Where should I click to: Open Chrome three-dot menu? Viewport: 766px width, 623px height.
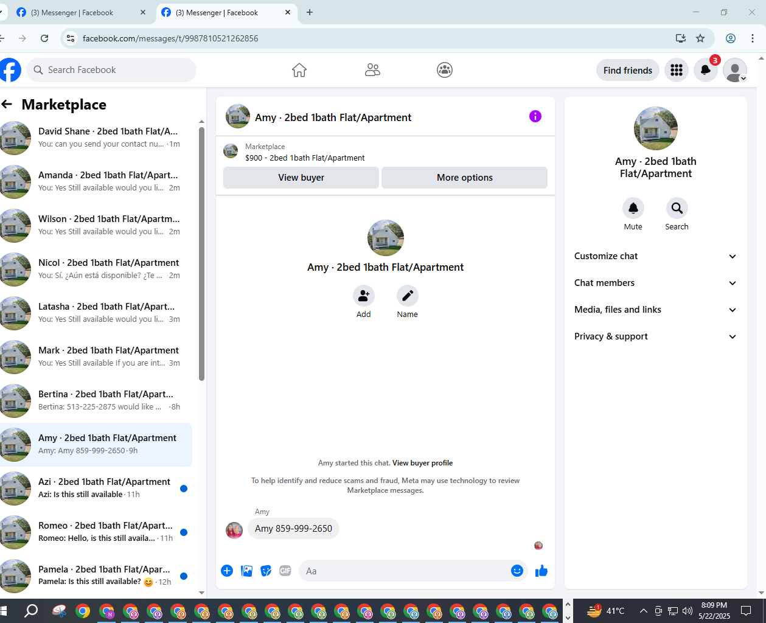(753, 38)
